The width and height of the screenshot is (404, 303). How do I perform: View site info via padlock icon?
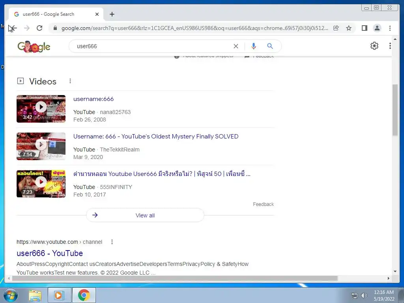(x=55, y=28)
